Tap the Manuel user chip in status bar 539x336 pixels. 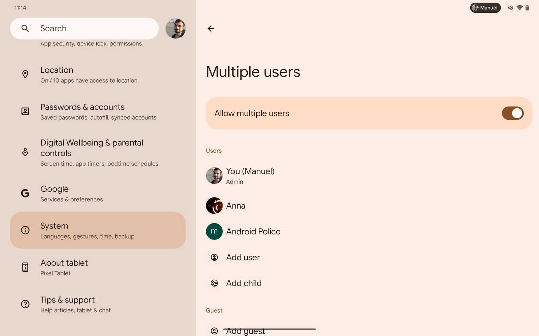coord(485,8)
